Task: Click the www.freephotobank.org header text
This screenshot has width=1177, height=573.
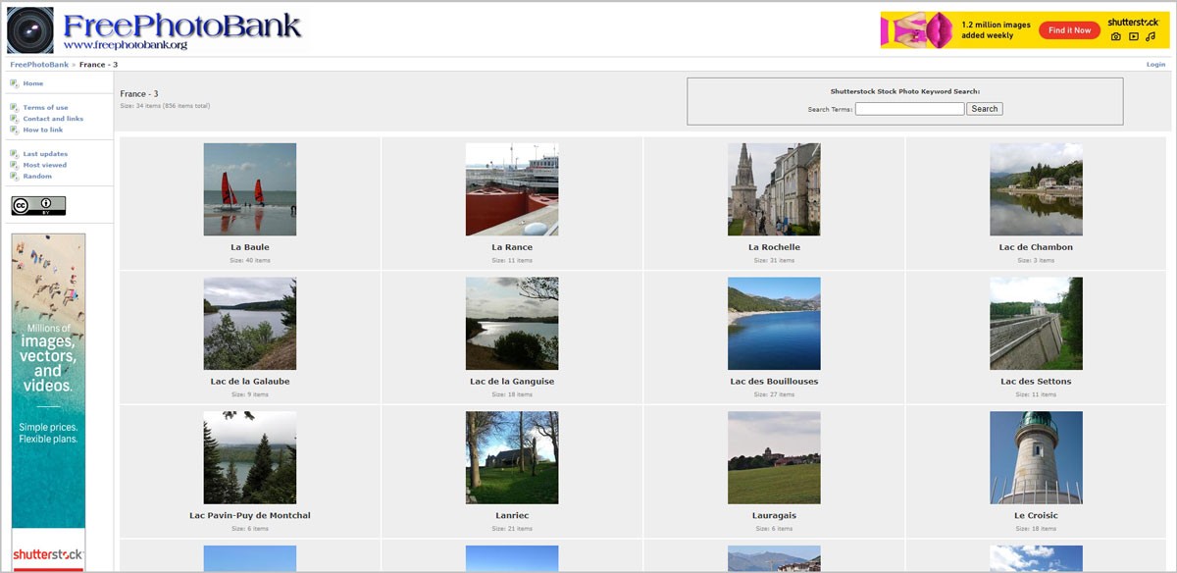Action: point(125,45)
